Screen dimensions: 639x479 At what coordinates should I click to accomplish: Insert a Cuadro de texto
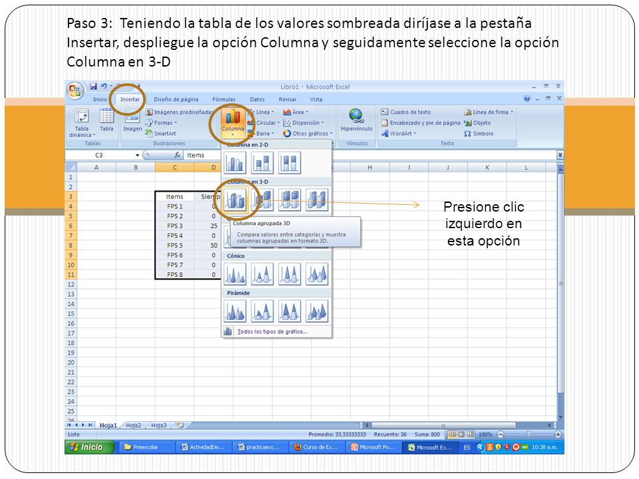pos(405,112)
